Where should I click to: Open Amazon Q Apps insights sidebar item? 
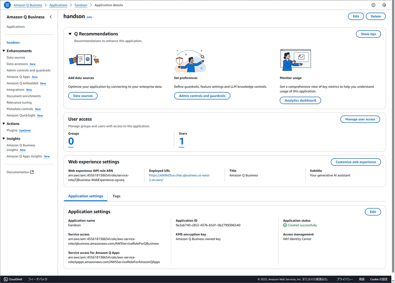pos(24,156)
